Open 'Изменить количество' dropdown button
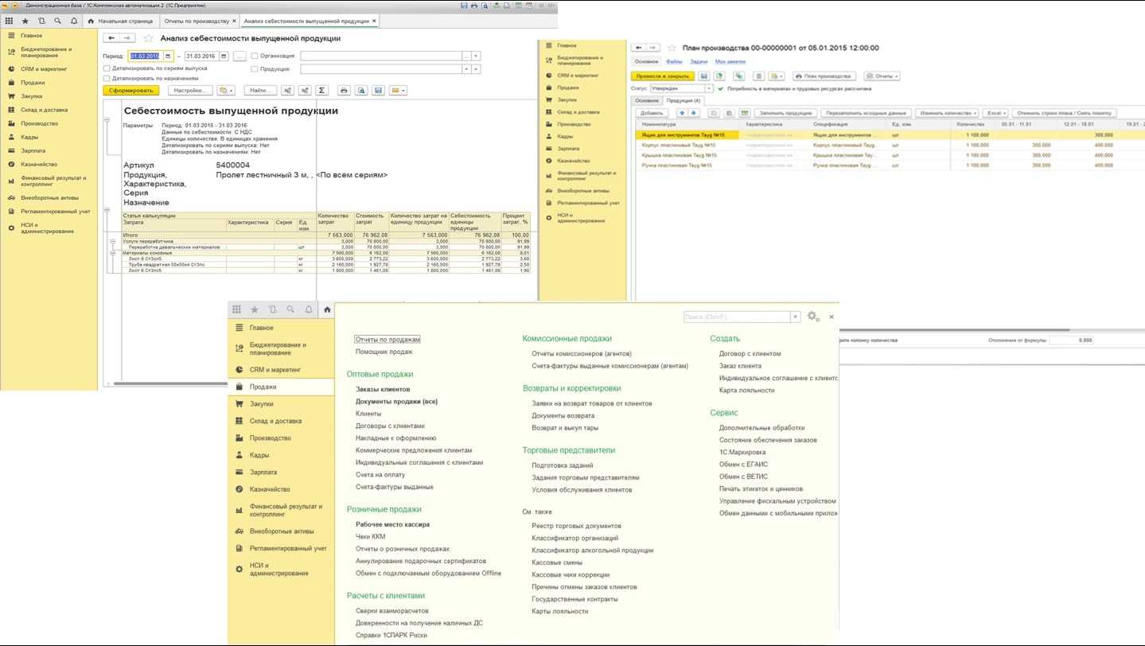The height and width of the screenshot is (646, 1145). click(945, 113)
